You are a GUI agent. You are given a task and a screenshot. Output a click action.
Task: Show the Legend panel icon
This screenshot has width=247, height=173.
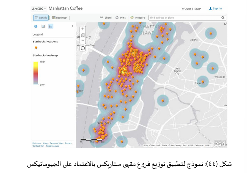point(51,26)
